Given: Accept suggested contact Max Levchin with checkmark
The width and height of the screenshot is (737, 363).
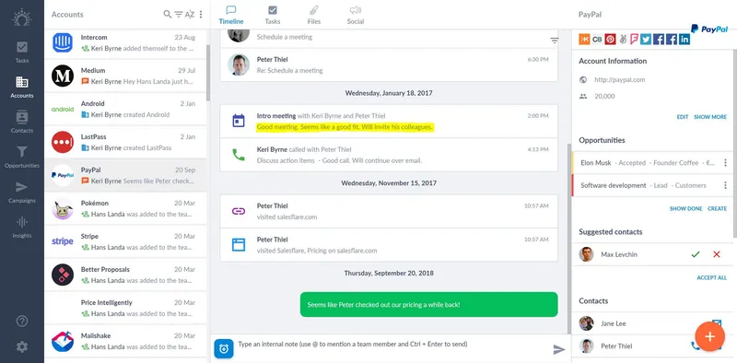Looking at the screenshot, I should click(696, 254).
